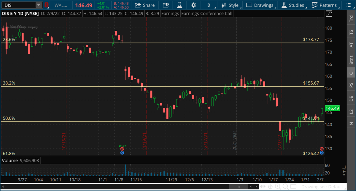The width and height of the screenshot is (356, 191).
Task: Open chart settings gear
Action: [193, 5]
